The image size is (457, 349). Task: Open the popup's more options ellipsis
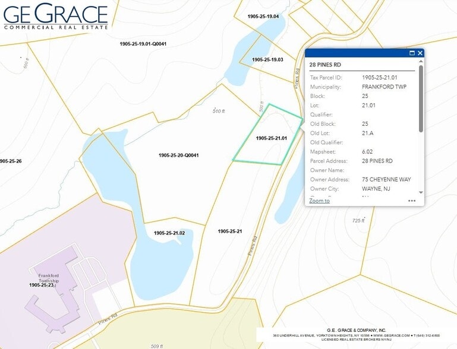[x=412, y=201]
